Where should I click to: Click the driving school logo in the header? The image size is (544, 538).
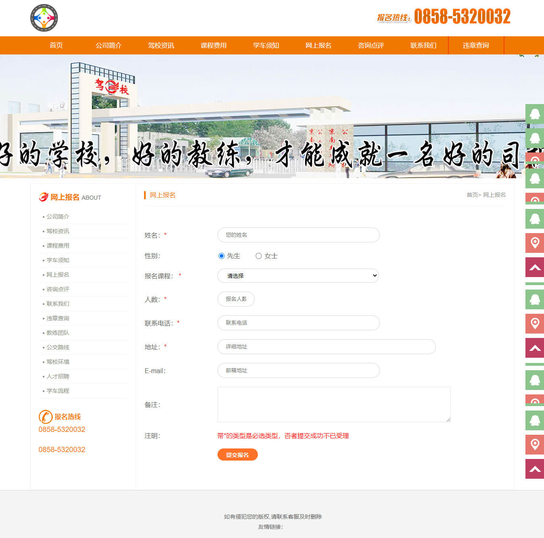[x=44, y=18]
